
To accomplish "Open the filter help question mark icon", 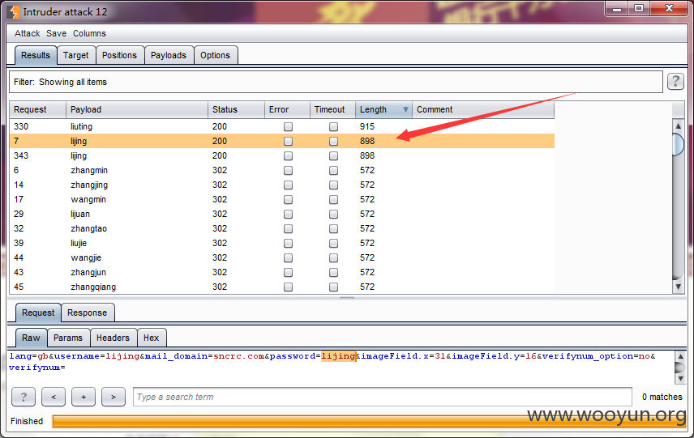I will [675, 81].
